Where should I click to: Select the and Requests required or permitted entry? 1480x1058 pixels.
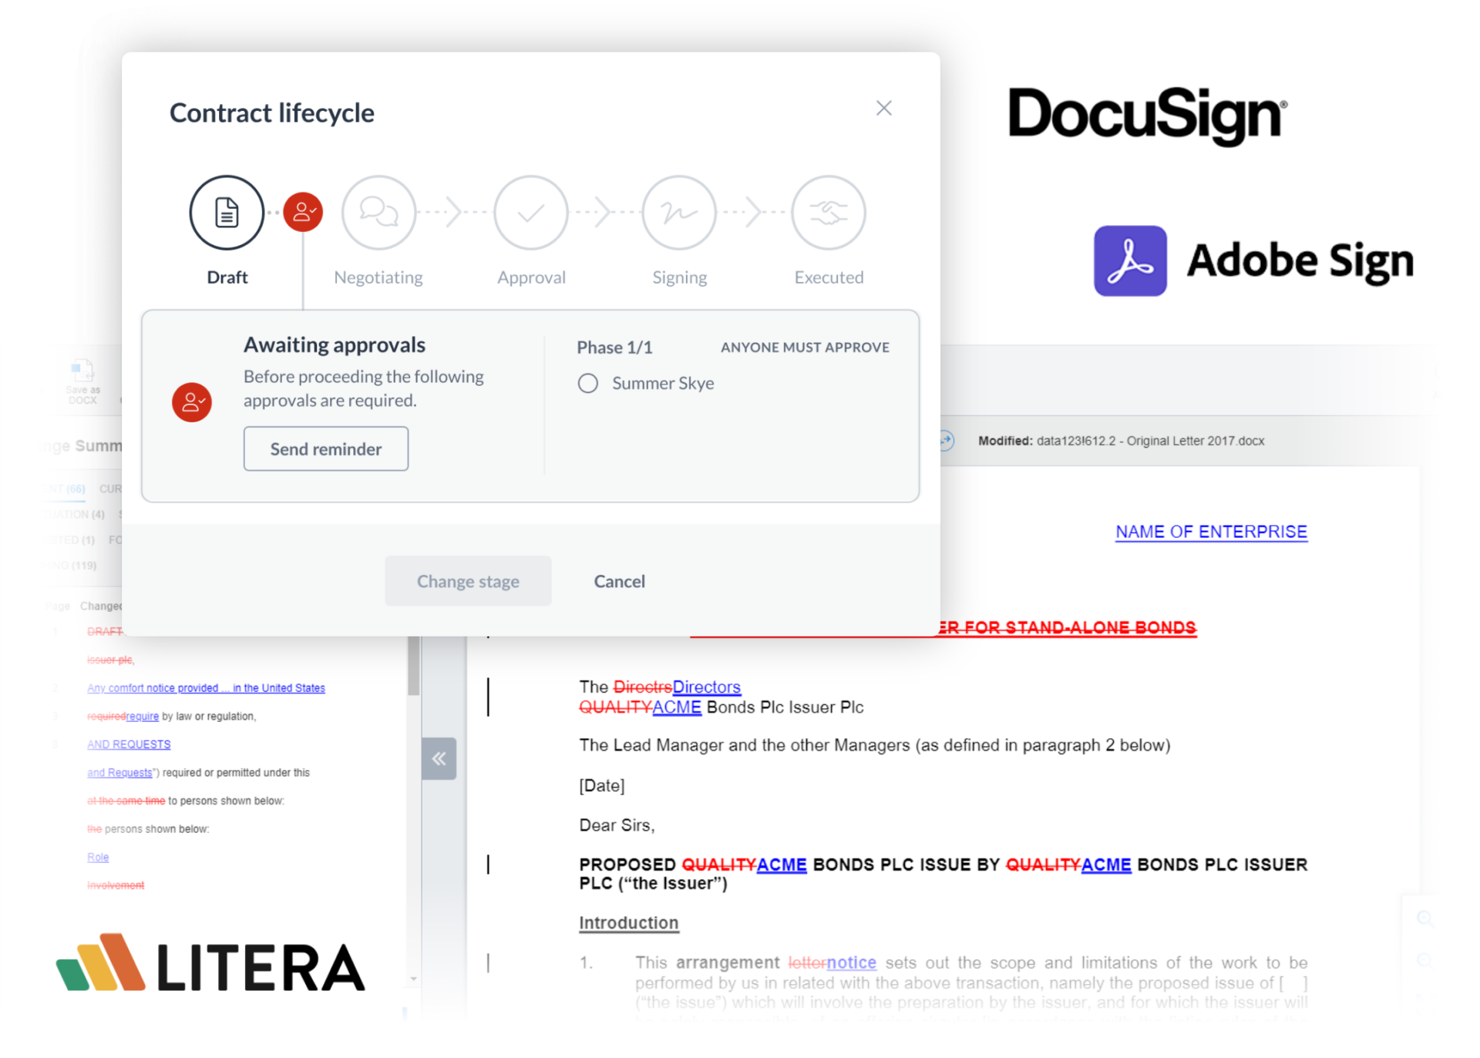point(199,772)
